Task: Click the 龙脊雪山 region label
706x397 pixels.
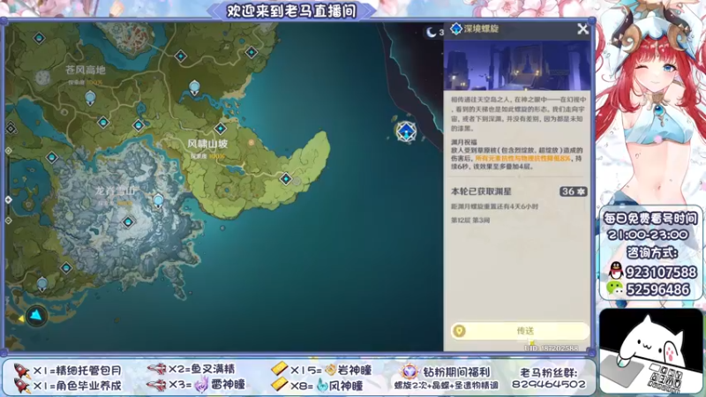Action: tap(116, 191)
